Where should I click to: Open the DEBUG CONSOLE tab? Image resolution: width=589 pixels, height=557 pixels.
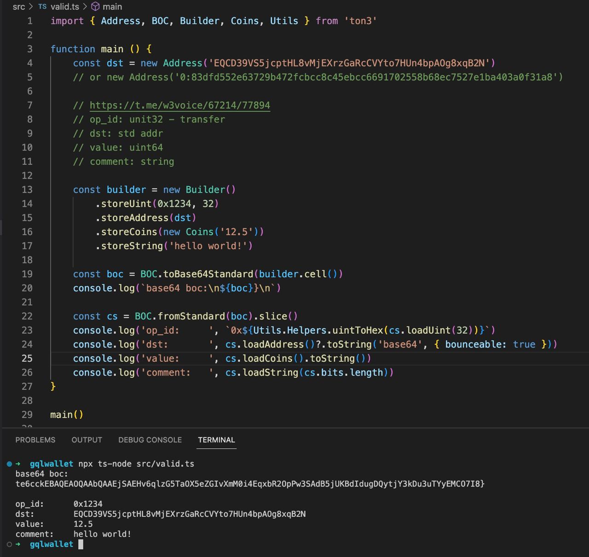coord(150,440)
